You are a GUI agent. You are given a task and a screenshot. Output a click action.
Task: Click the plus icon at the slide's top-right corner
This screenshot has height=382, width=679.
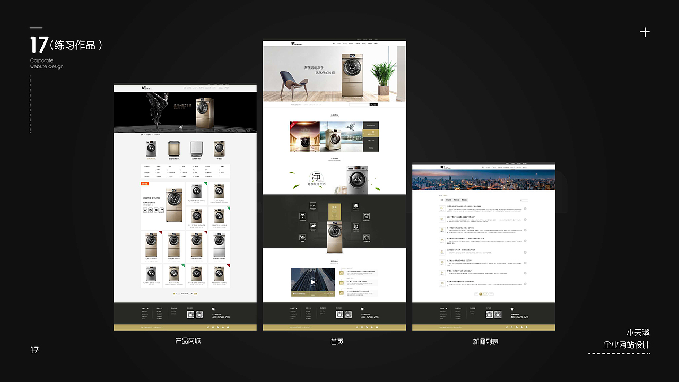pos(645,32)
